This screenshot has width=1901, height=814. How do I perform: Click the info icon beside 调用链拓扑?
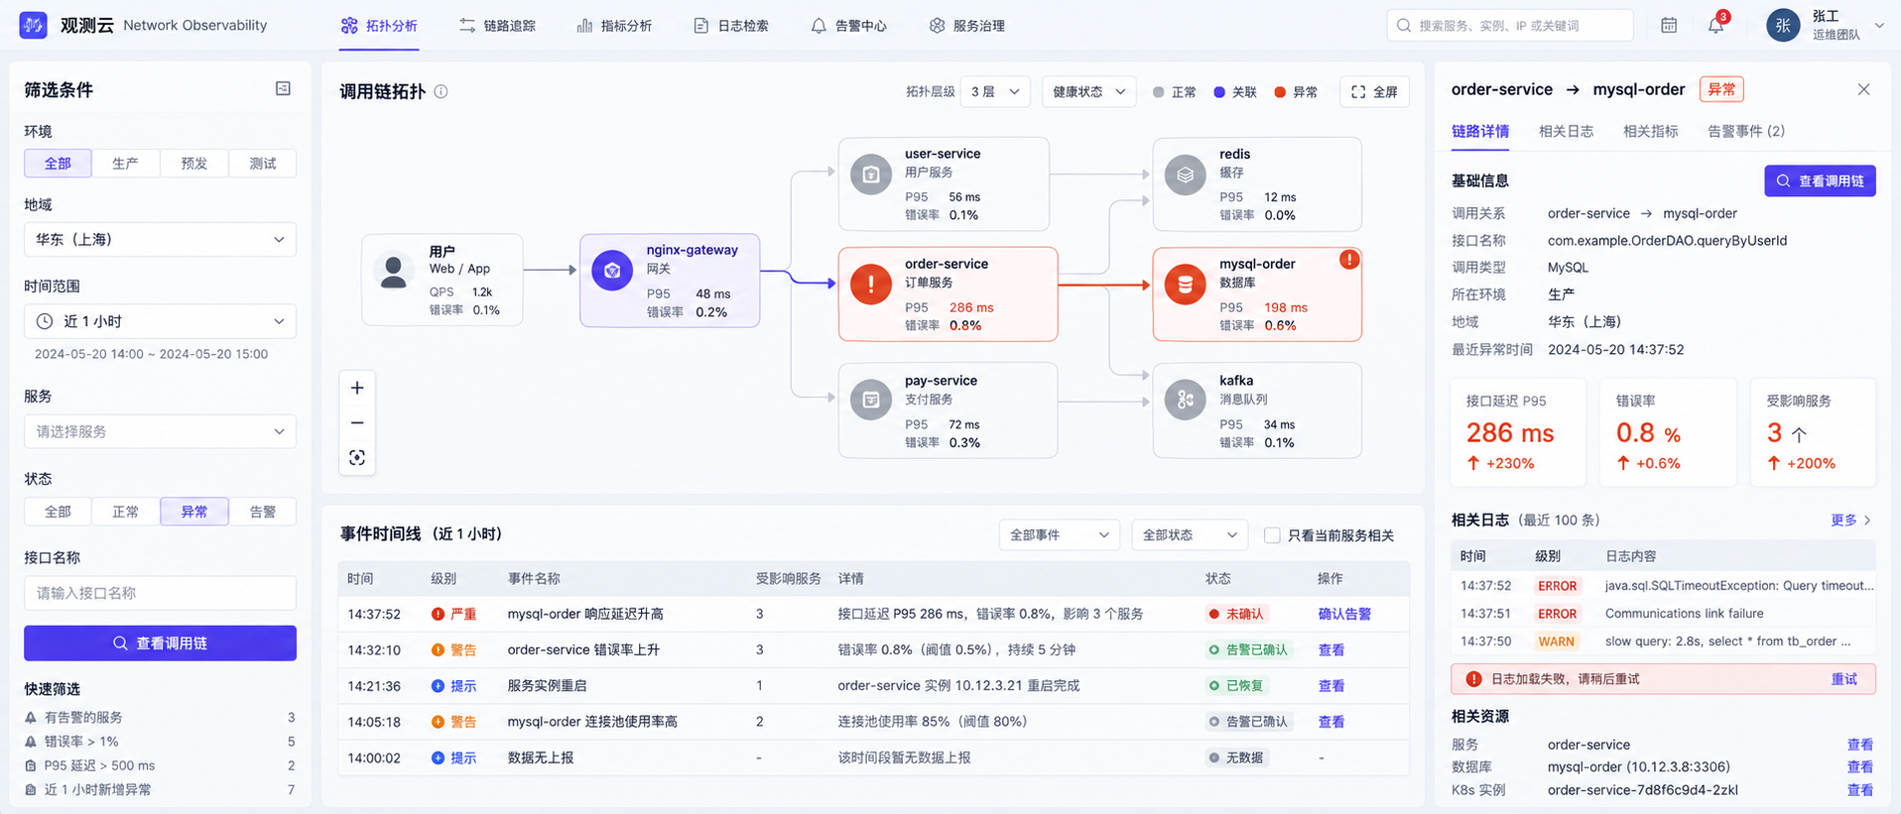[441, 91]
